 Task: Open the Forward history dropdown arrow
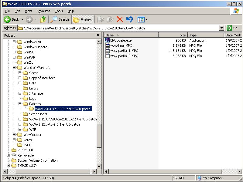click(36, 19)
